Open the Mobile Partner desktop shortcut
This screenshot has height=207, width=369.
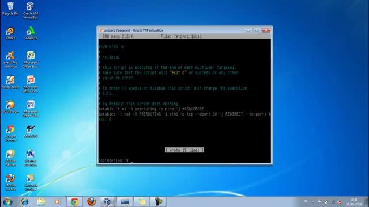[x=10, y=158]
